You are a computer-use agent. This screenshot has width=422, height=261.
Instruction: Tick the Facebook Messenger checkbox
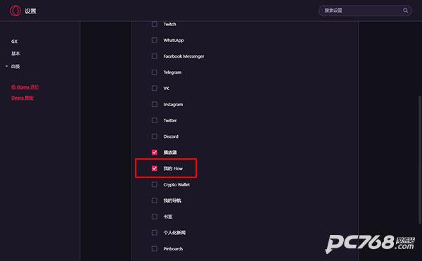coord(155,56)
